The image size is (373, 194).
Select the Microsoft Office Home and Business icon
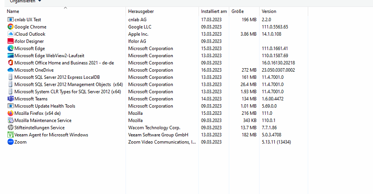click(11, 63)
